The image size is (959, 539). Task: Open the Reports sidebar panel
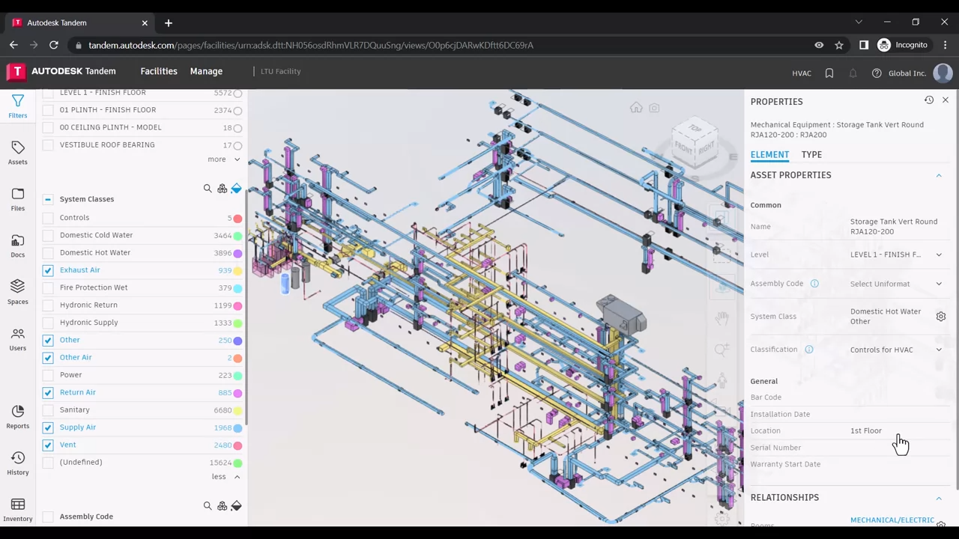pos(17,416)
